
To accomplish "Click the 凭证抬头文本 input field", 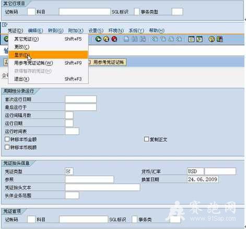I will click(x=102, y=187).
